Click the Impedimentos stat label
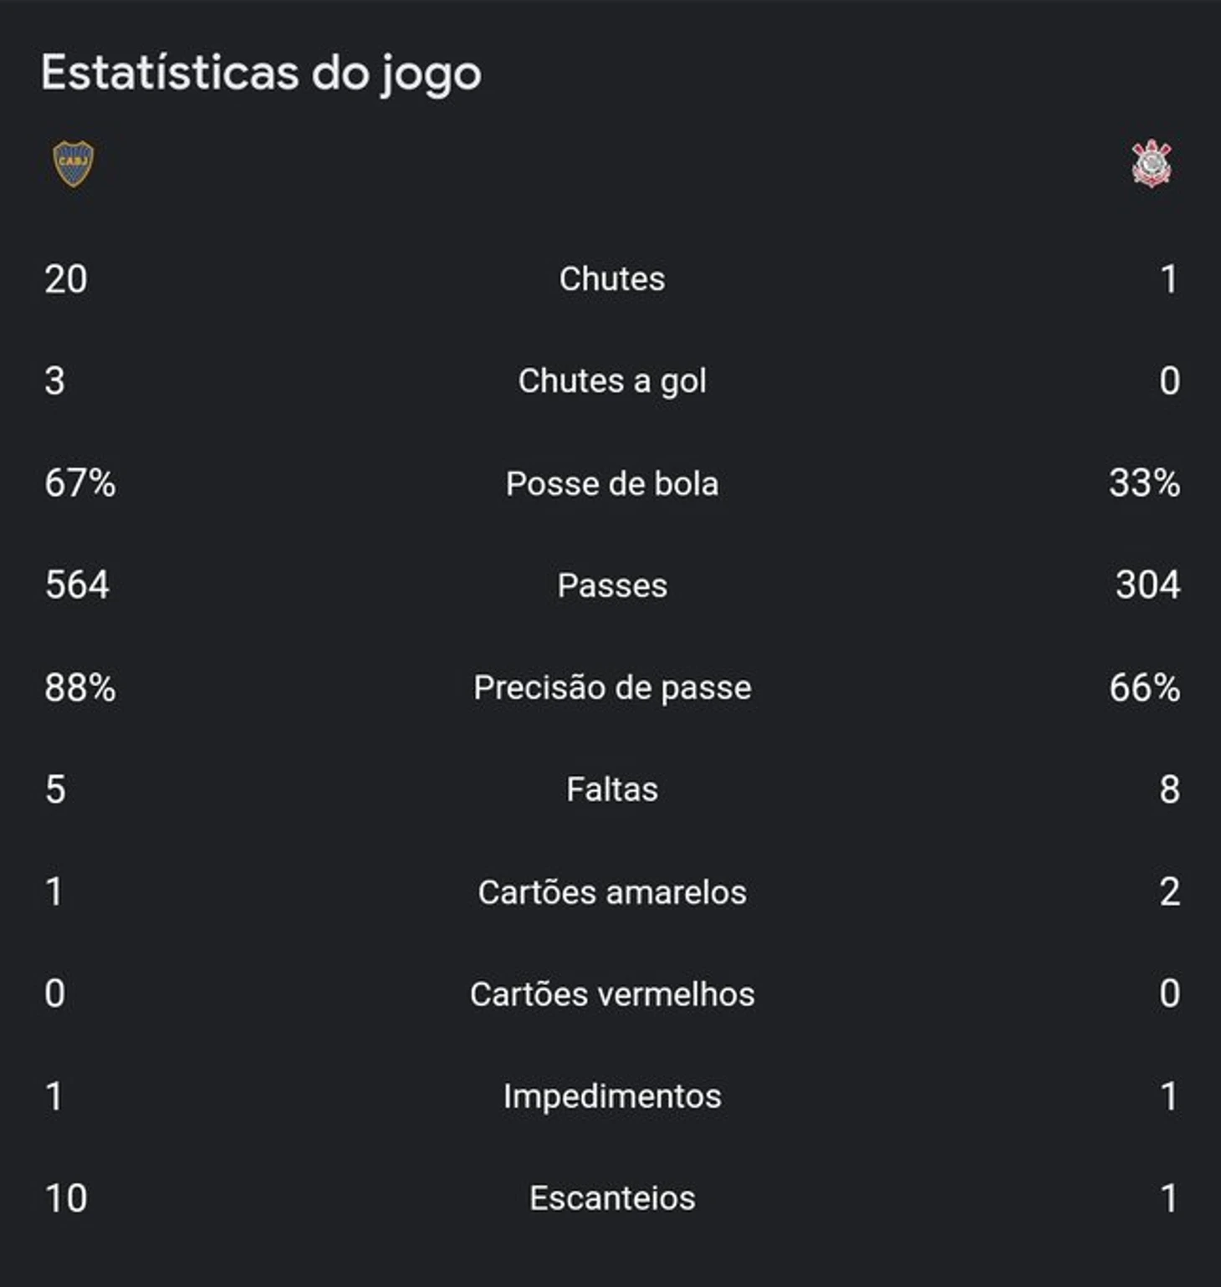Viewport: 1221px width, 1287px height. [x=612, y=1097]
